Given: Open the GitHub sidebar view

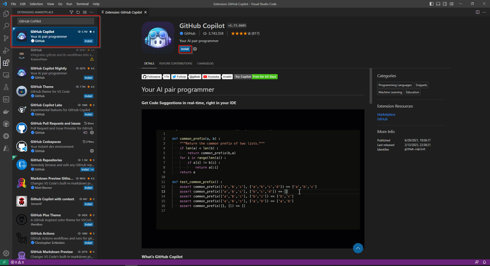Looking at the screenshot, I should point(6,124).
